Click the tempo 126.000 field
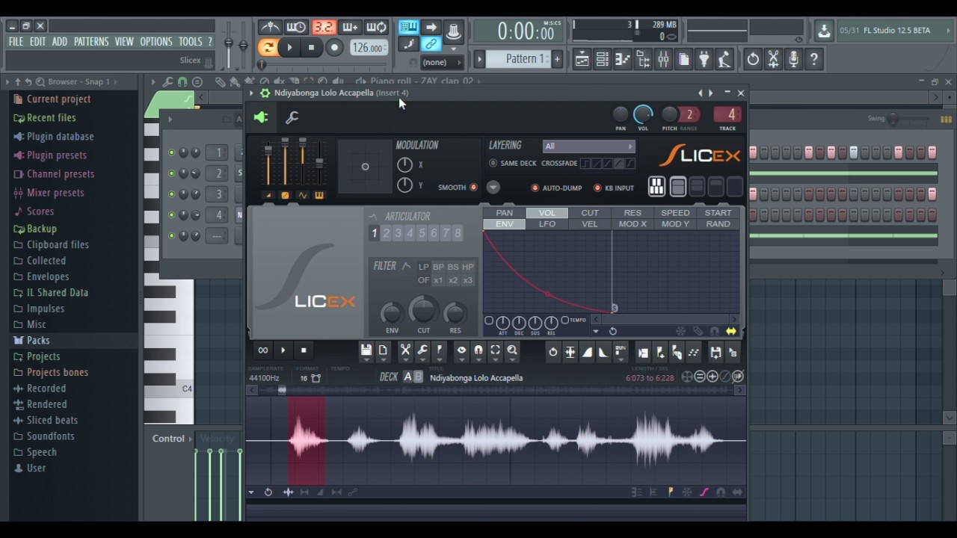957x538 pixels. [x=369, y=47]
